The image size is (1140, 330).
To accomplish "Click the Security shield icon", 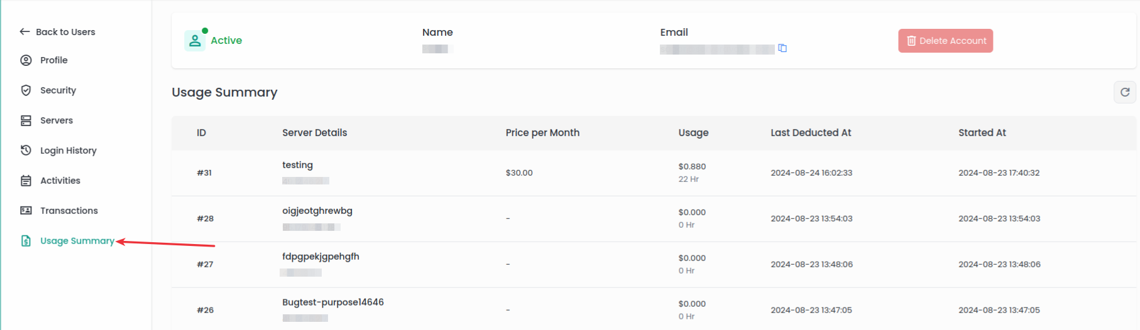I will pos(26,90).
